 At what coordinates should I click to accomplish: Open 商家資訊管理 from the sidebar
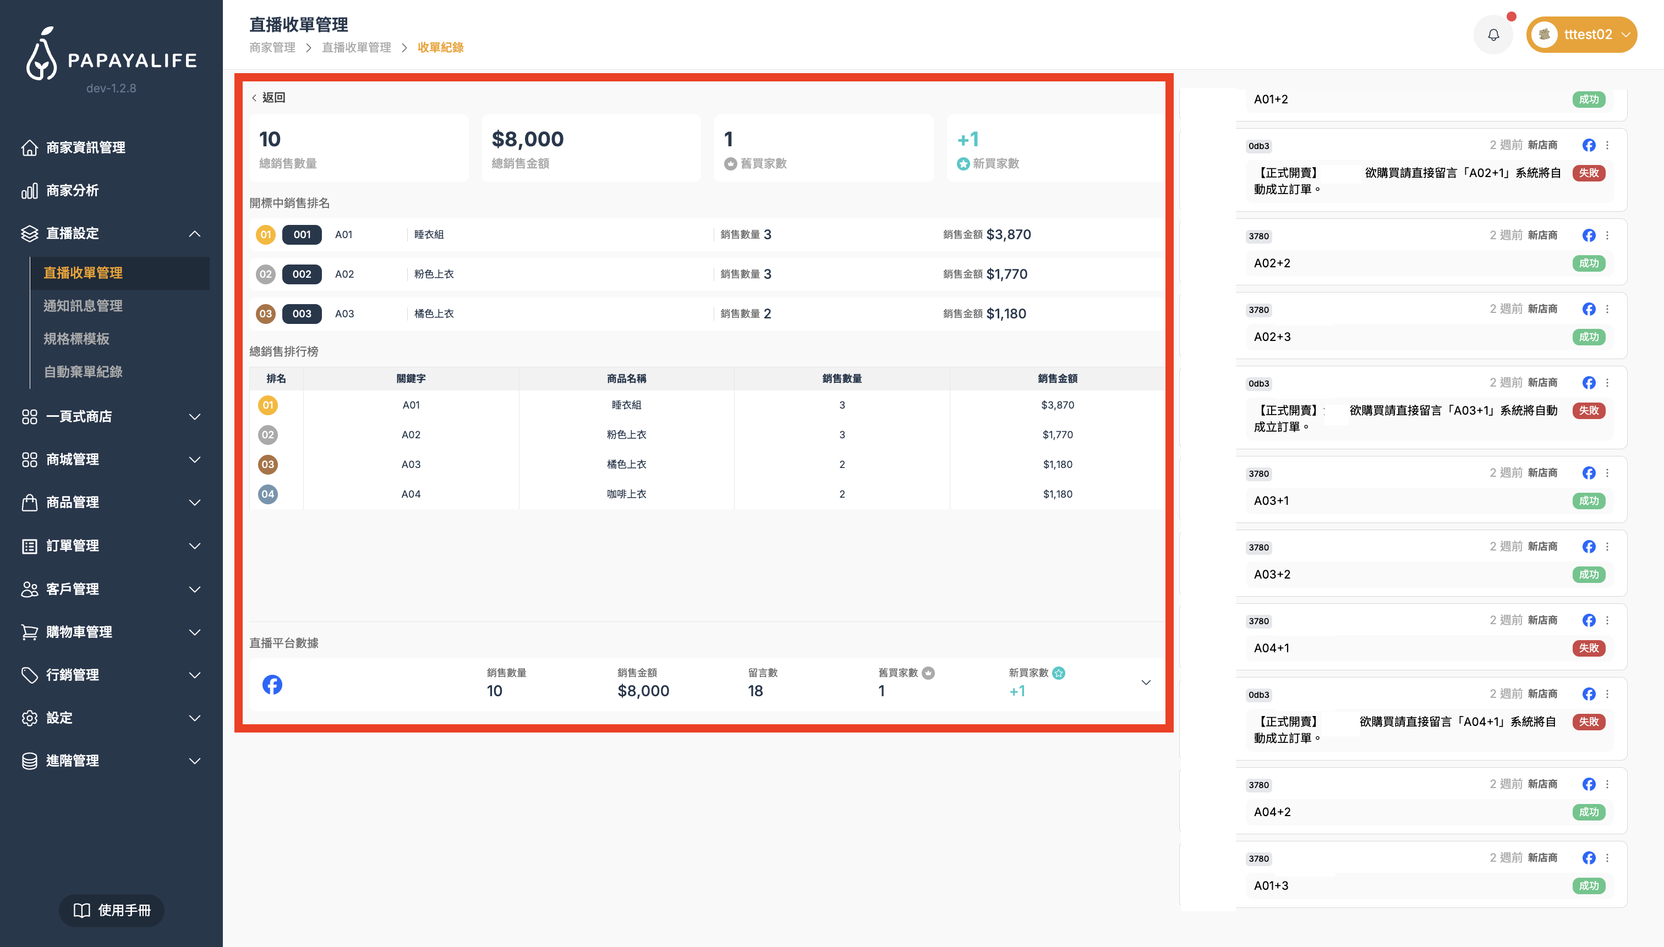pyautogui.click(x=85, y=147)
